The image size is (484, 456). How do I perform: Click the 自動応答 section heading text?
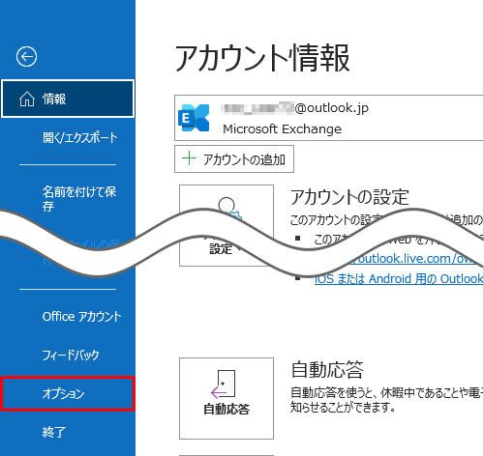coord(327,369)
